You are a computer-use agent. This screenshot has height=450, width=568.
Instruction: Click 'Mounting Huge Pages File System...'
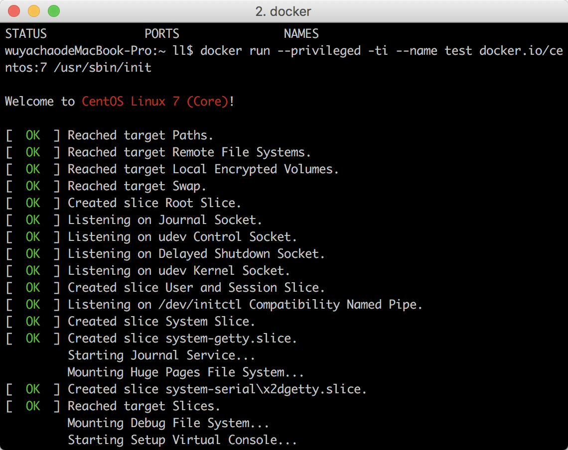click(x=186, y=372)
